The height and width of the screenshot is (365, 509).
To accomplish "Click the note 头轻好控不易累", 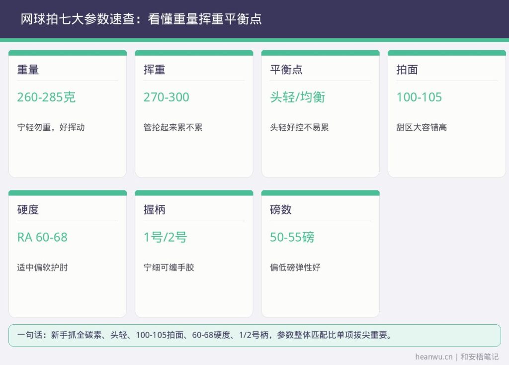I will [299, 127].
